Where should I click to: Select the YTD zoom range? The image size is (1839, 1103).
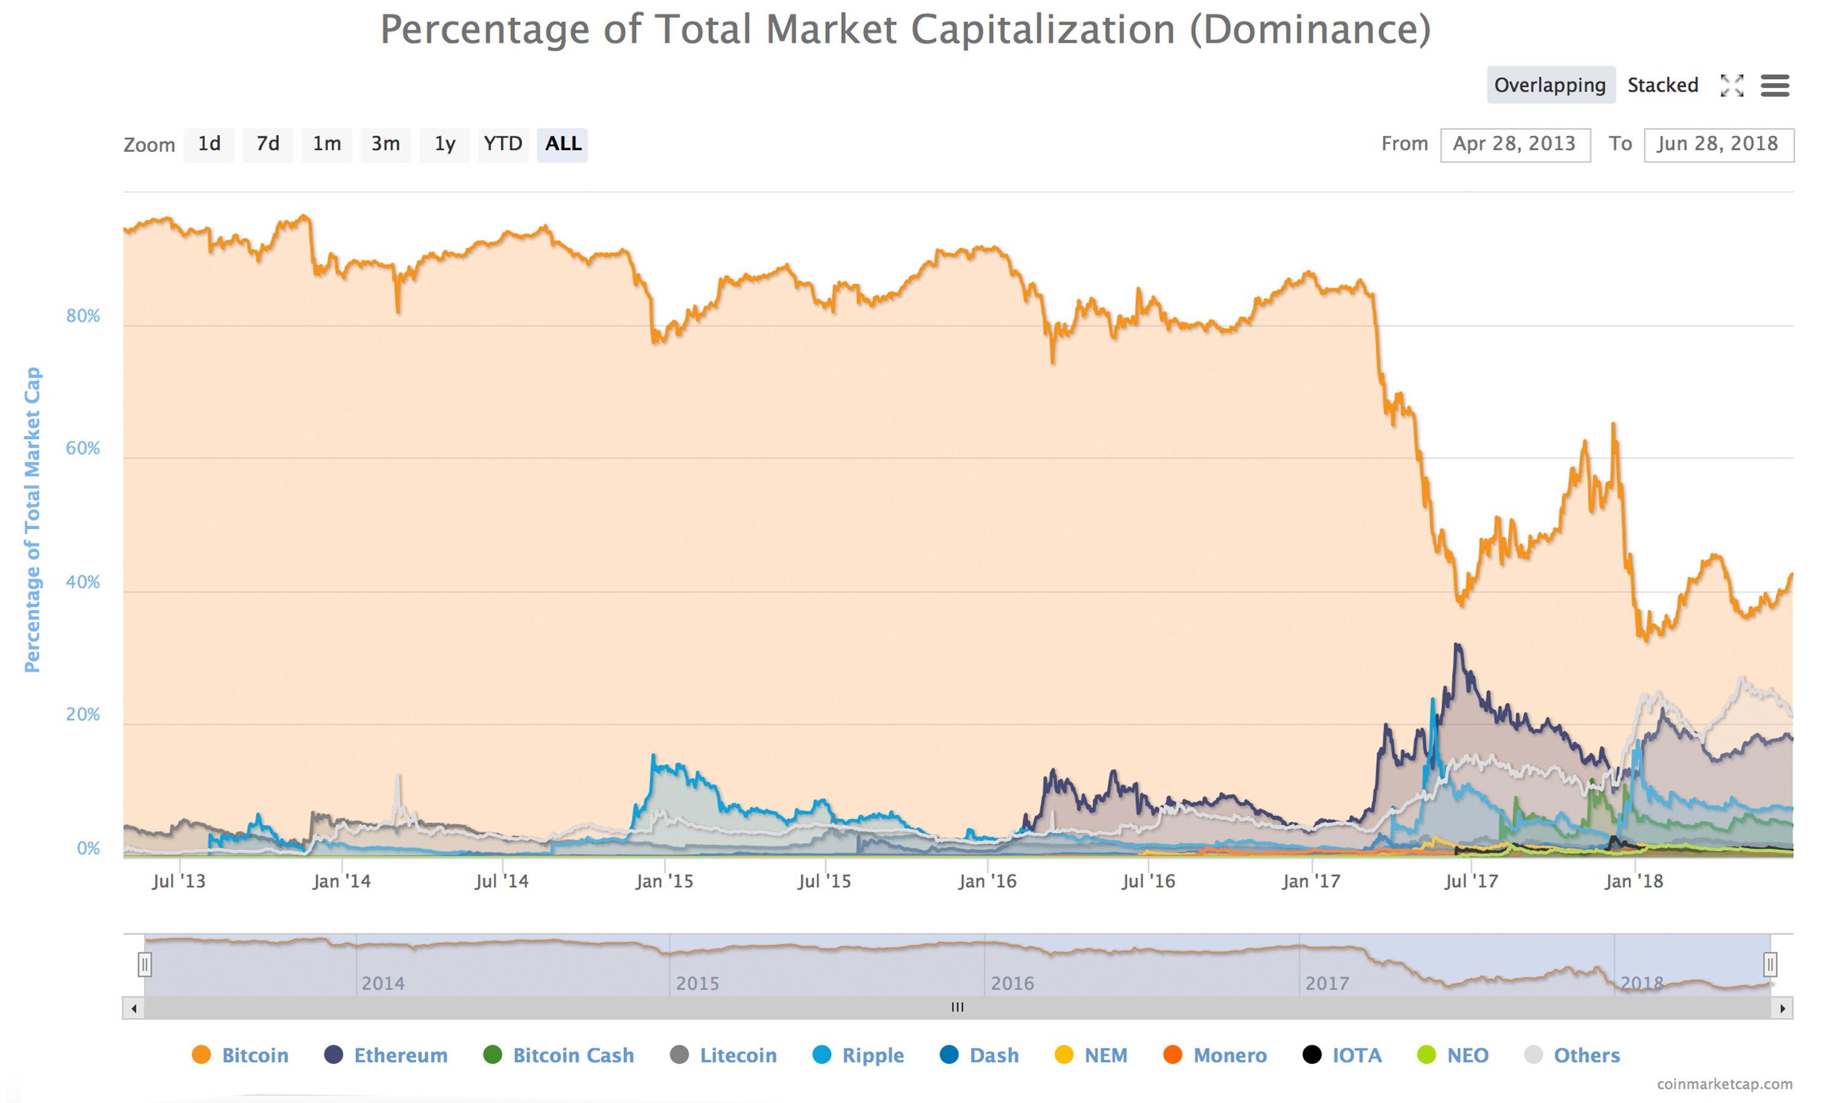pos(504,144)
